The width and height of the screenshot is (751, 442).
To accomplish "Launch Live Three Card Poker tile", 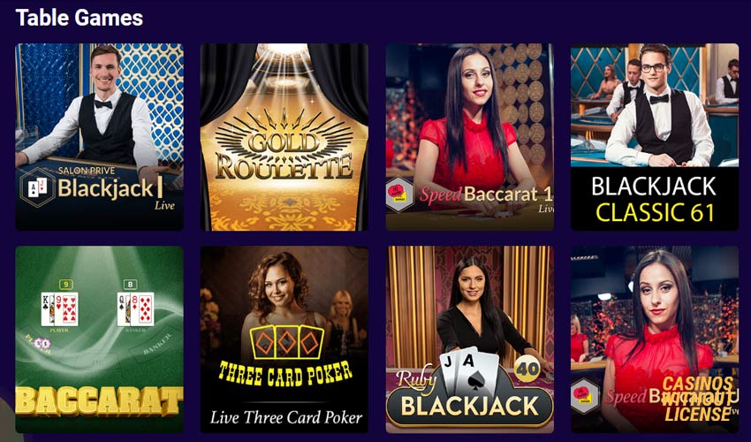I will coord(284,339).
